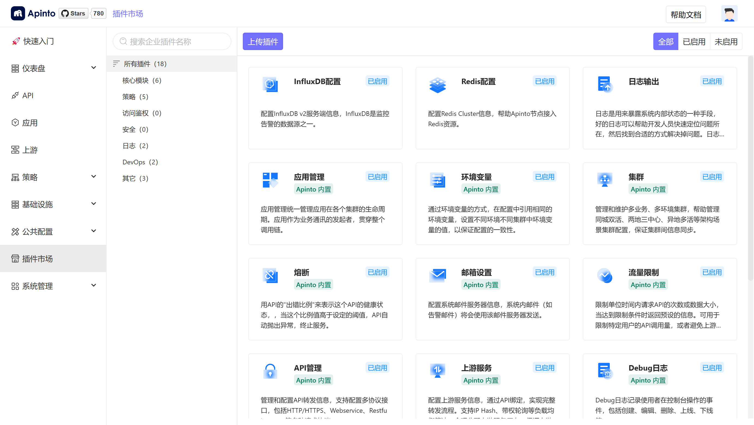Screen dimensions: 754x425
Task: Click the 应用管理 plugin icon
Action: pos(270,180)
